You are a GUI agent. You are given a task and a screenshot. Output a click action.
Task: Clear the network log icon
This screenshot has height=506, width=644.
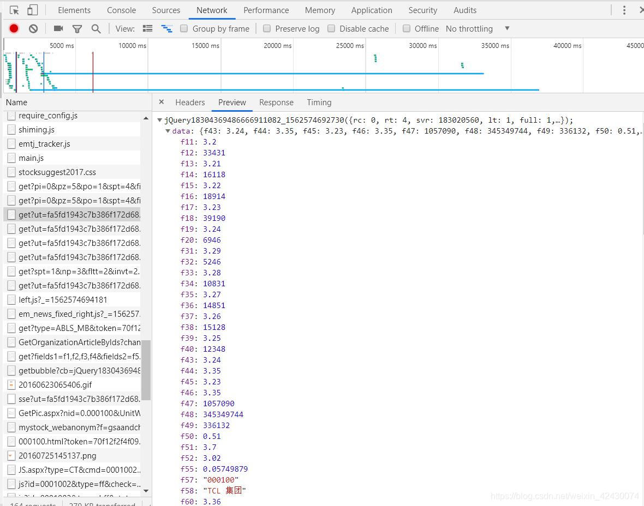tap(33, 29)
